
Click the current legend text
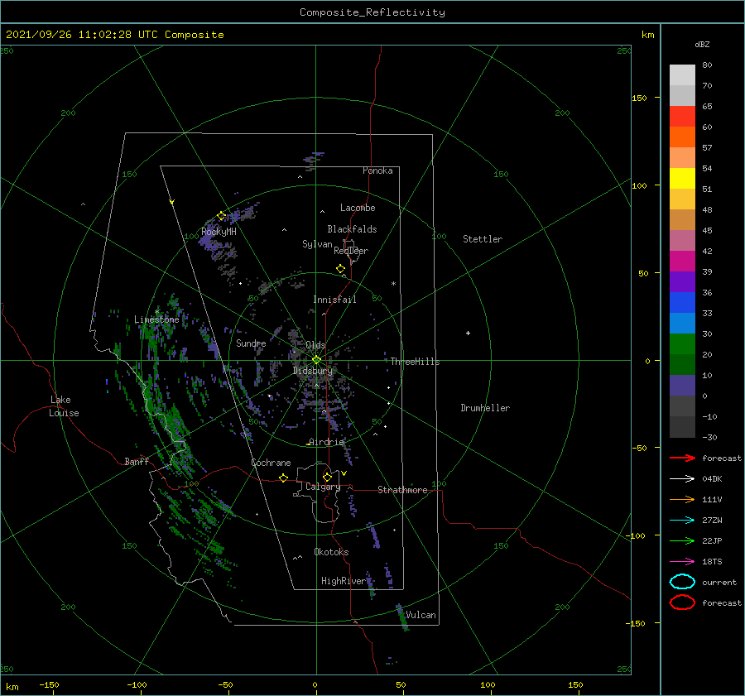pyautogui.click(x=719, y=582)
